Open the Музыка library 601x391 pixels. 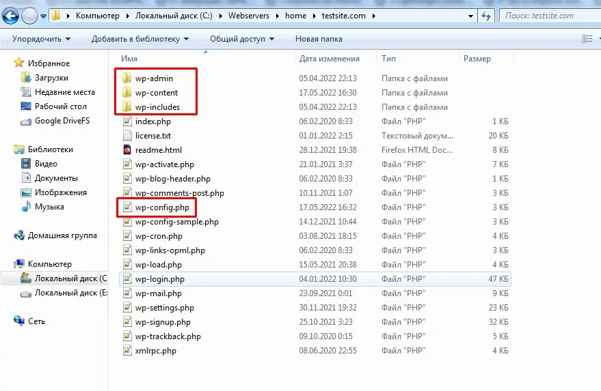click(x=49, y=207)
